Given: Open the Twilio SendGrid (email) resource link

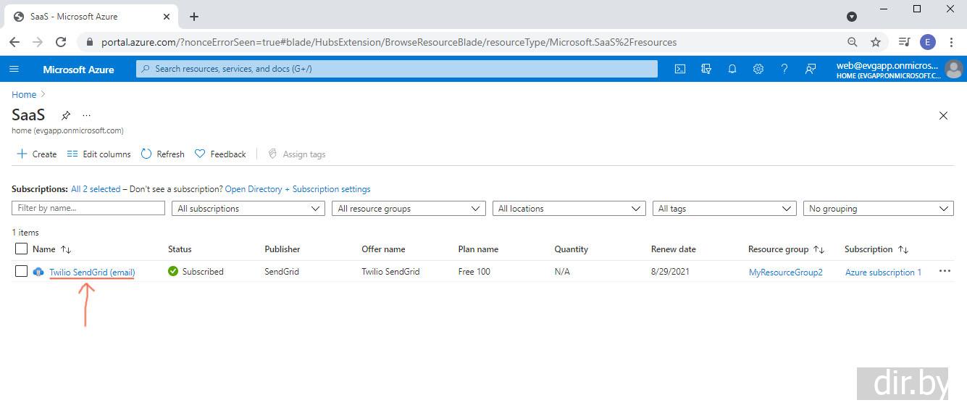Looking at the screenshot, I should [x=92, y=272].
